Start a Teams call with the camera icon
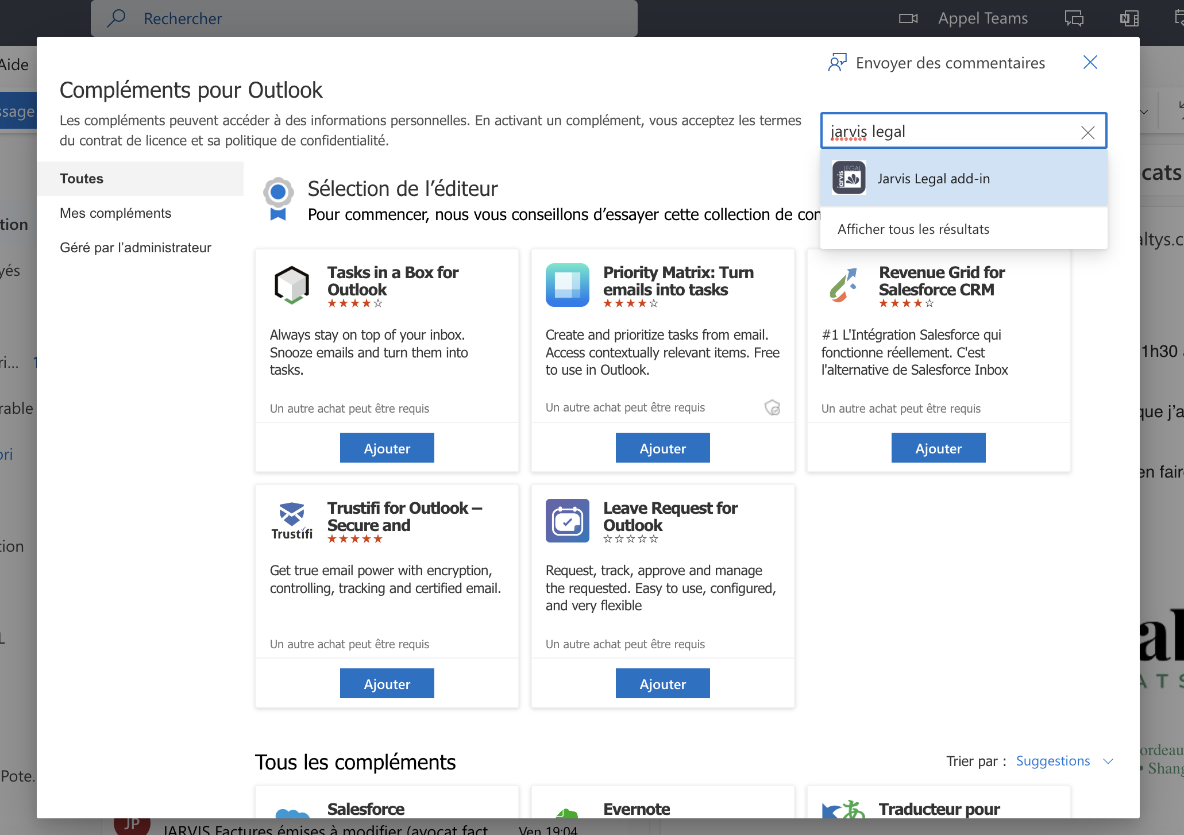This screenshot has height=835, width=1184. click(x=908, y=18)
